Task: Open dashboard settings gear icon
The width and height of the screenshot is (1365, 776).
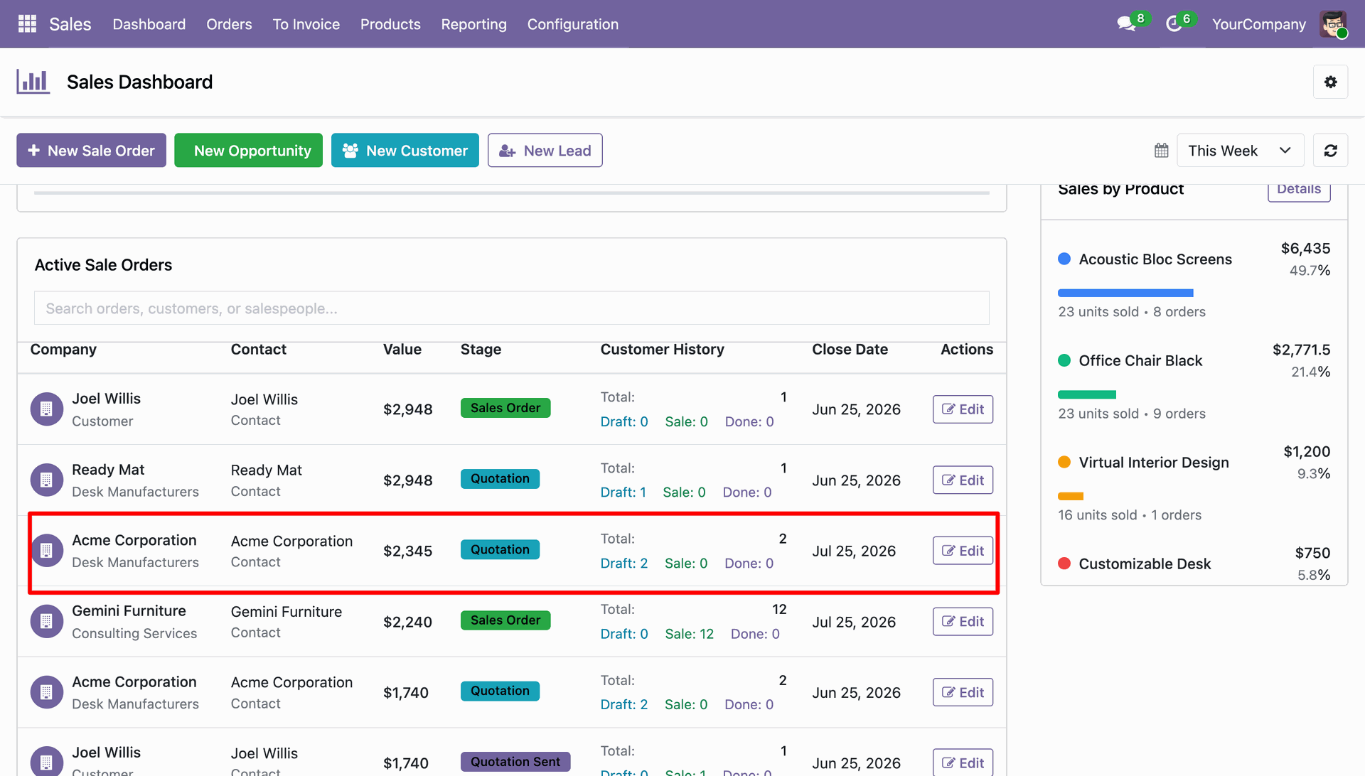Action: [1330, 82]
